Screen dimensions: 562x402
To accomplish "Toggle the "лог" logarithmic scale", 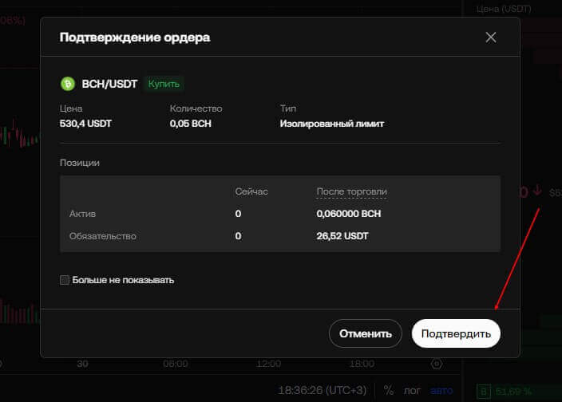I will [x=412, y=391].
